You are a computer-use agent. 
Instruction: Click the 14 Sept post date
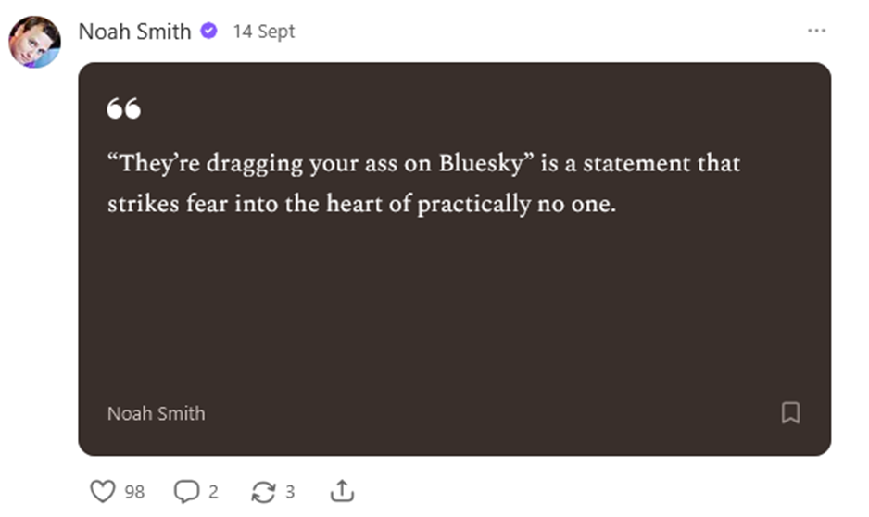click(x=263, y=31)
